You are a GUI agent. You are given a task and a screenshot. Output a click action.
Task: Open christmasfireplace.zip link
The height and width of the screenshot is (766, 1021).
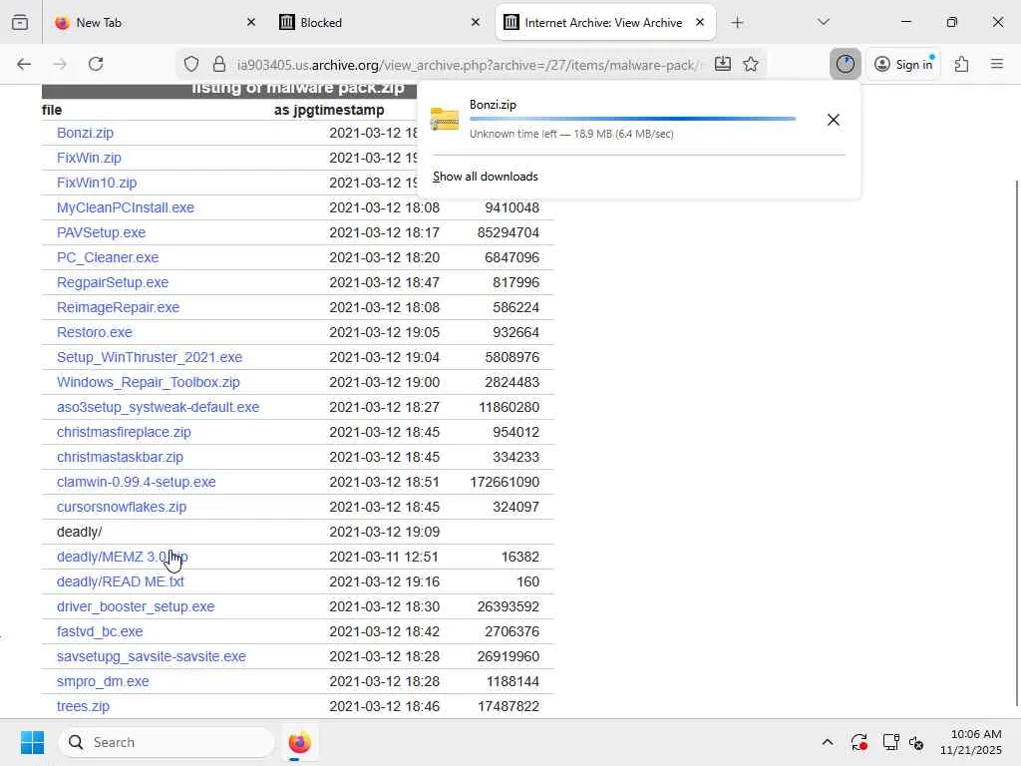coord(124,432)
